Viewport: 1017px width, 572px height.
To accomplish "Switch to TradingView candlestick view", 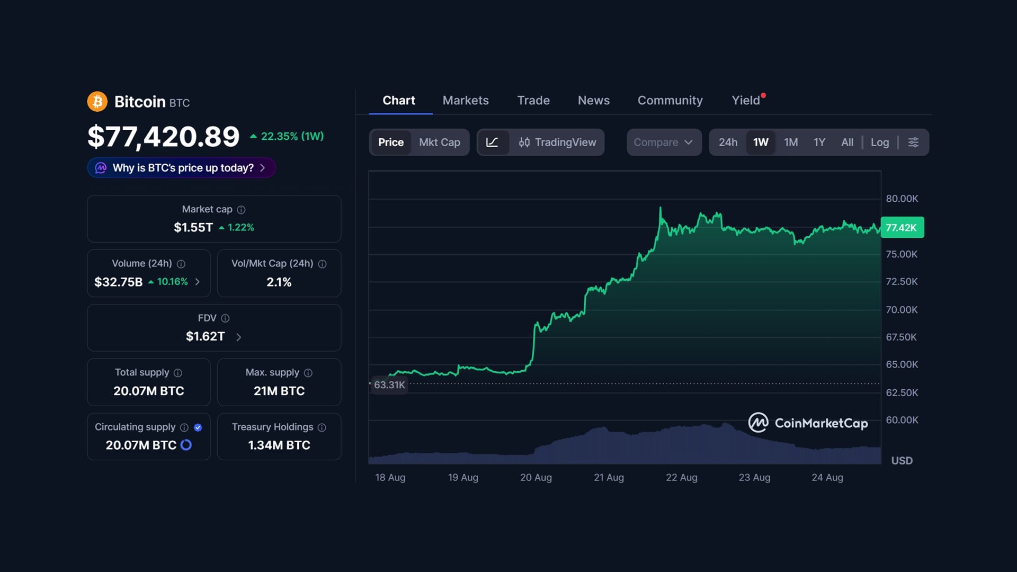I will click(x=557, y=142).
